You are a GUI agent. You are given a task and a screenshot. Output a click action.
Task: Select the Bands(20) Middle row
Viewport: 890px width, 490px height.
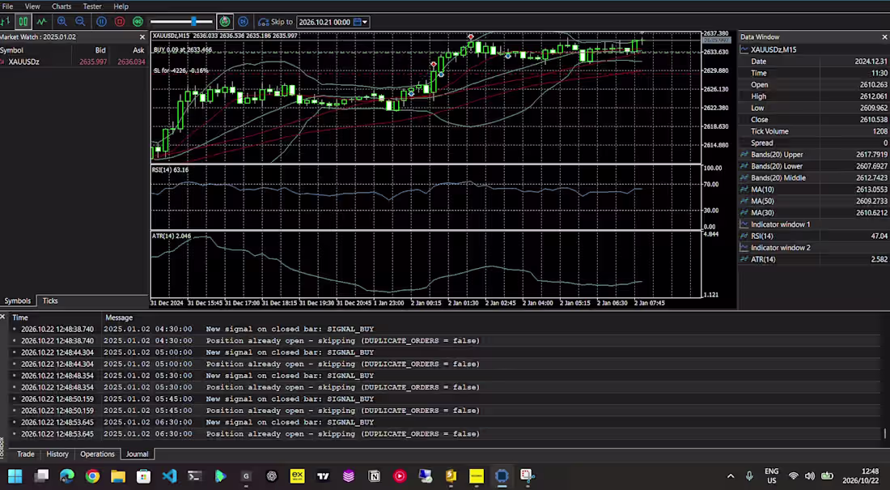(x=813, y=178)
